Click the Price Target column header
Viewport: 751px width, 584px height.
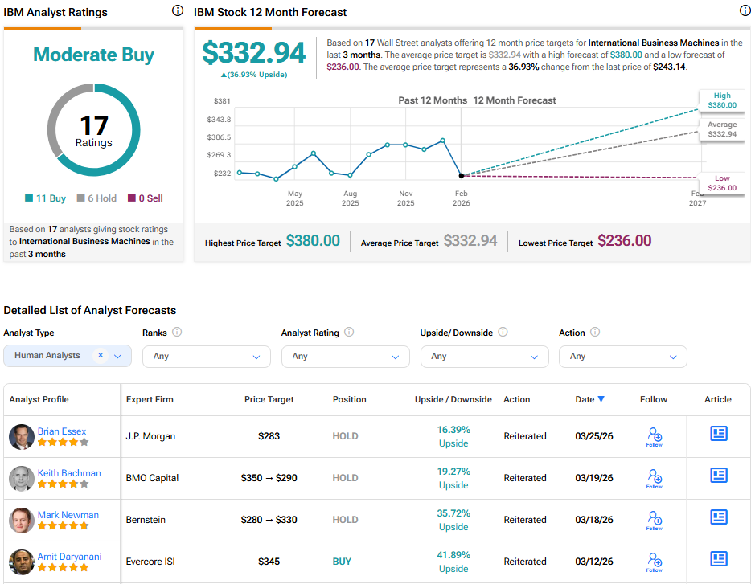point(269,399)
